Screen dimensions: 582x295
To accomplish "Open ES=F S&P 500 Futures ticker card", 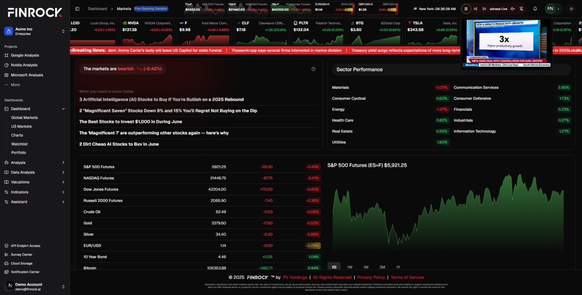I will (x=204, y=8).
